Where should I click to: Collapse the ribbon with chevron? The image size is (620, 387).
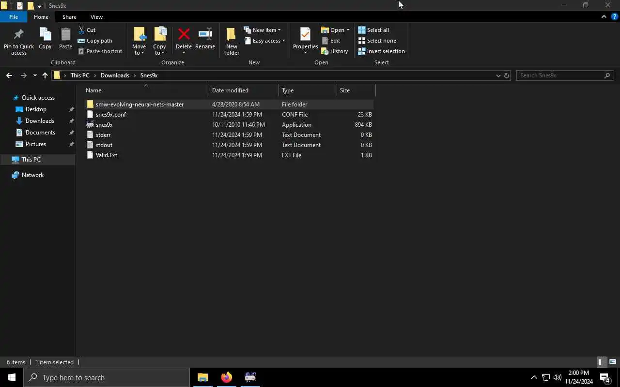pyautogui.click(x=604, y=16)
